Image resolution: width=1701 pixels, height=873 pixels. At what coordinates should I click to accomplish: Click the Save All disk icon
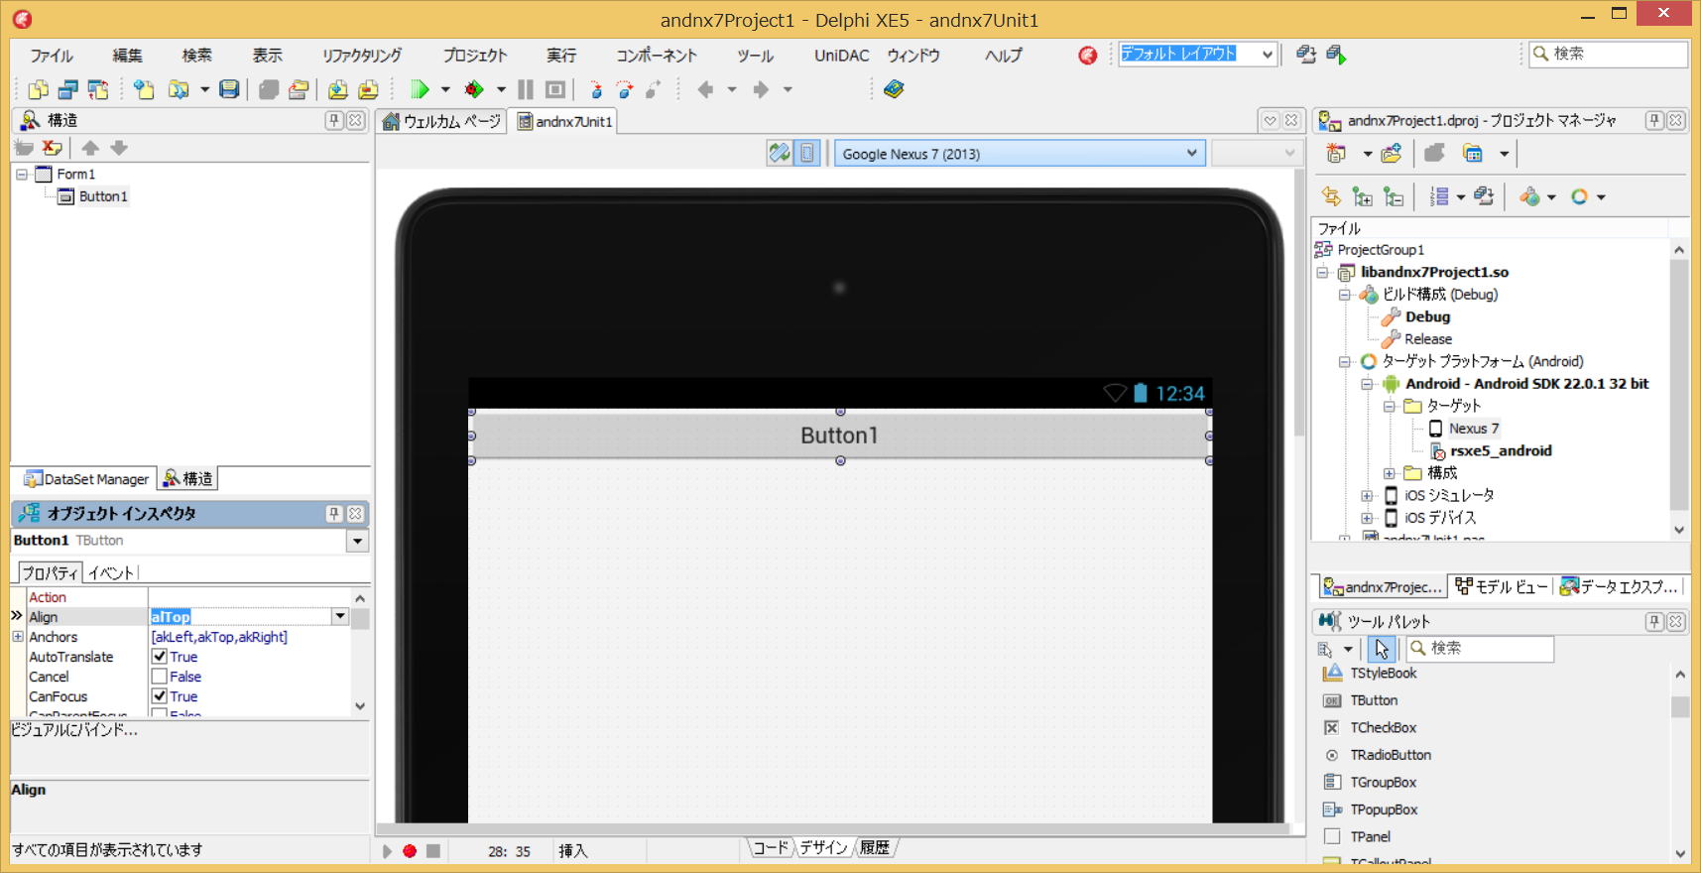point(229,89)
